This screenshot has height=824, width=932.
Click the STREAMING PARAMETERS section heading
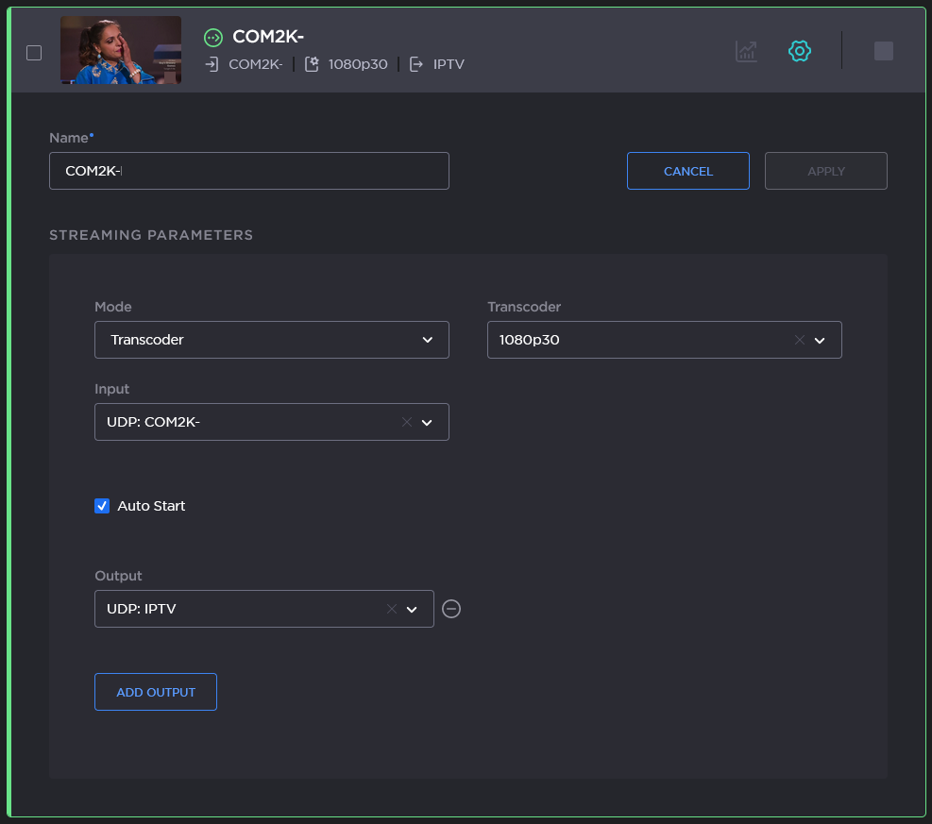pyautogui.click(x=151, y=235)
